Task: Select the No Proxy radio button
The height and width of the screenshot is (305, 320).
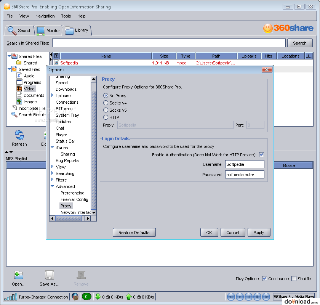Action: click(106, 95)
